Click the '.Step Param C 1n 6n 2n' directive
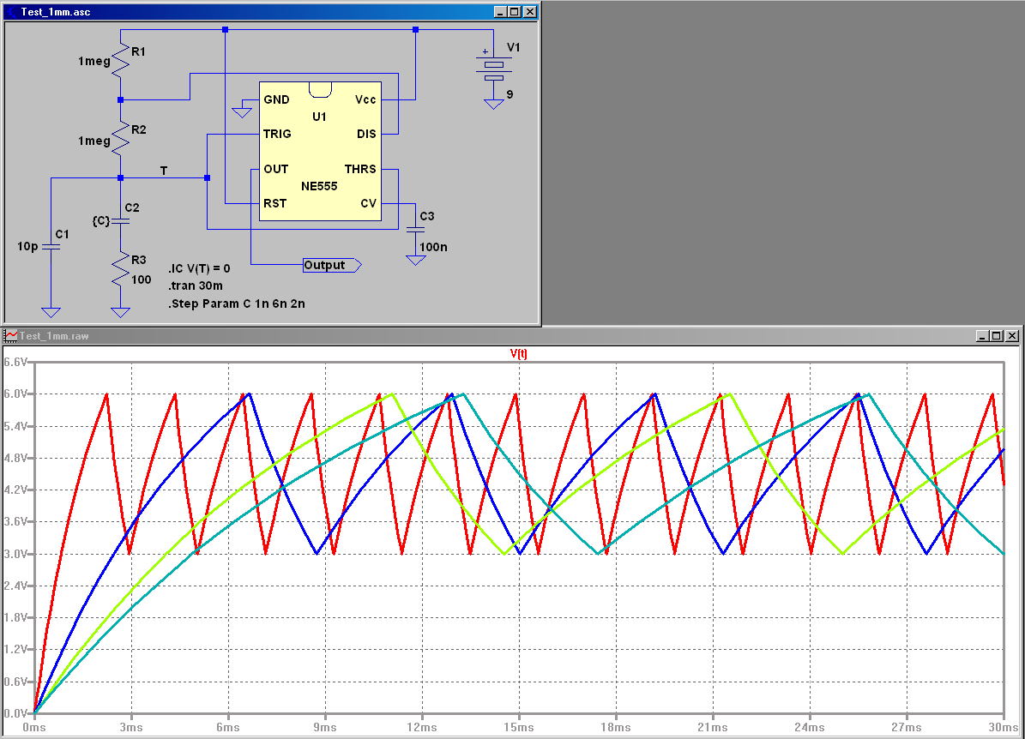 pyautogui.click(x=237, y=303)
